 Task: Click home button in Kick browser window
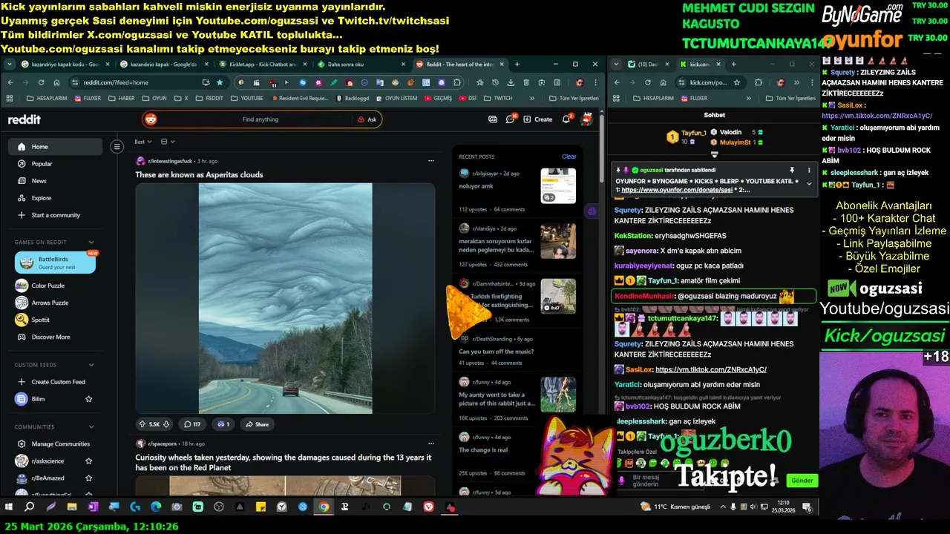tap(664, 82)
